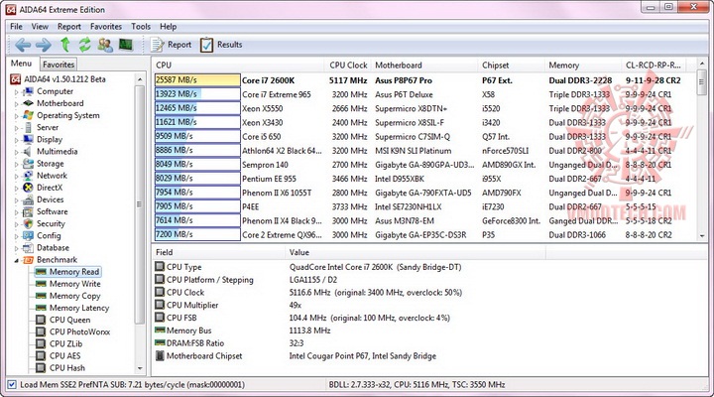Click the CPU Queen benchmark icon
Image resolution: width=714 pixels, height=397 pixels.
tap(41, 320)
